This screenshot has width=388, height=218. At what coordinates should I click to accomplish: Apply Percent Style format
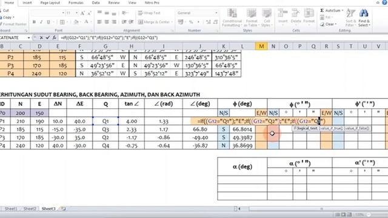[191, 22]
